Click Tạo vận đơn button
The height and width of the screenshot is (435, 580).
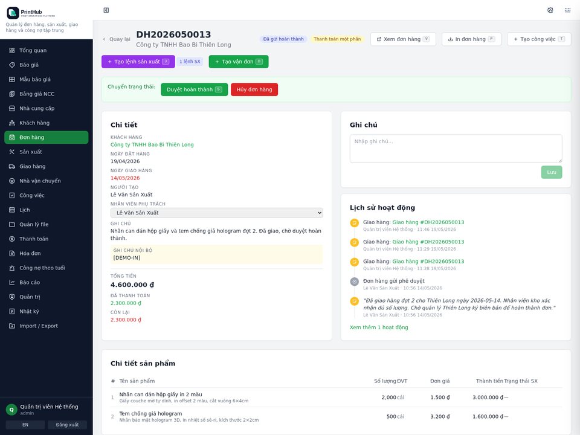click(239, 62)
